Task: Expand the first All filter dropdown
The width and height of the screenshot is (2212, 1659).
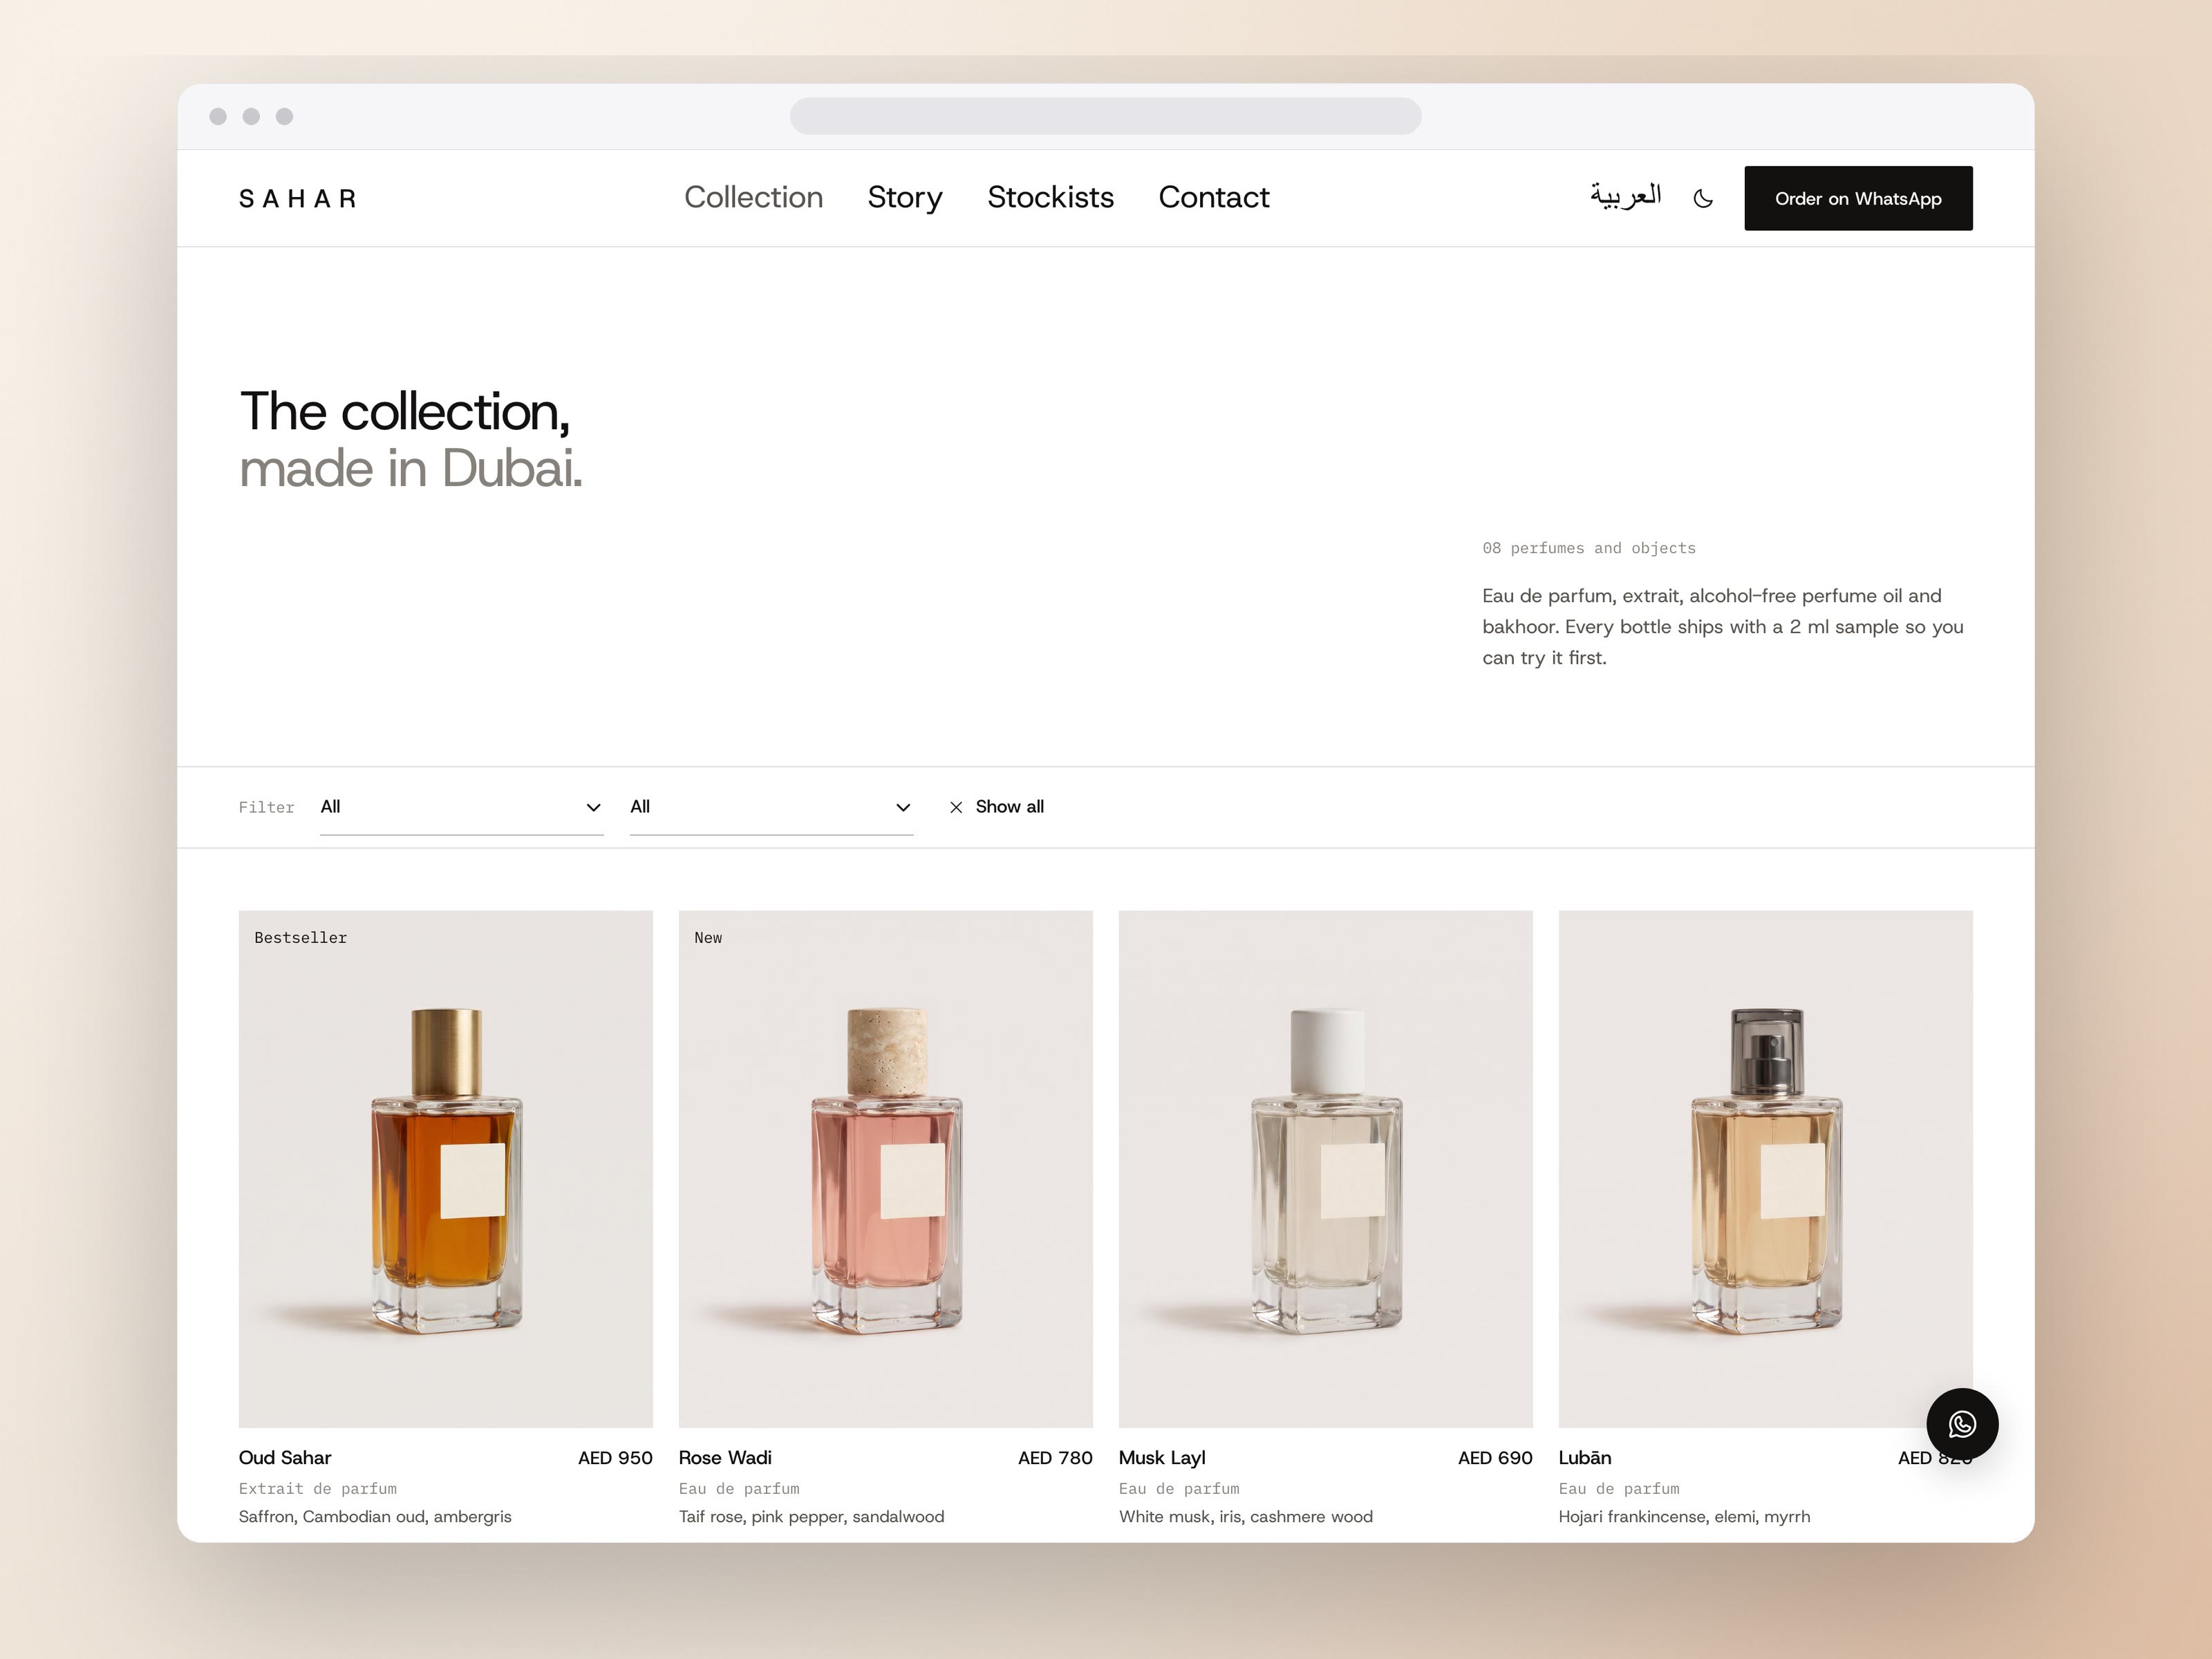Action: 461,807
